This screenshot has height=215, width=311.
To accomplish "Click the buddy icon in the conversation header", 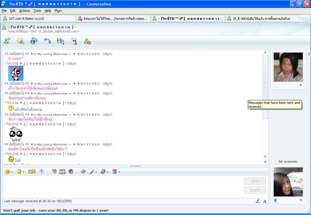I will [4, 27].
